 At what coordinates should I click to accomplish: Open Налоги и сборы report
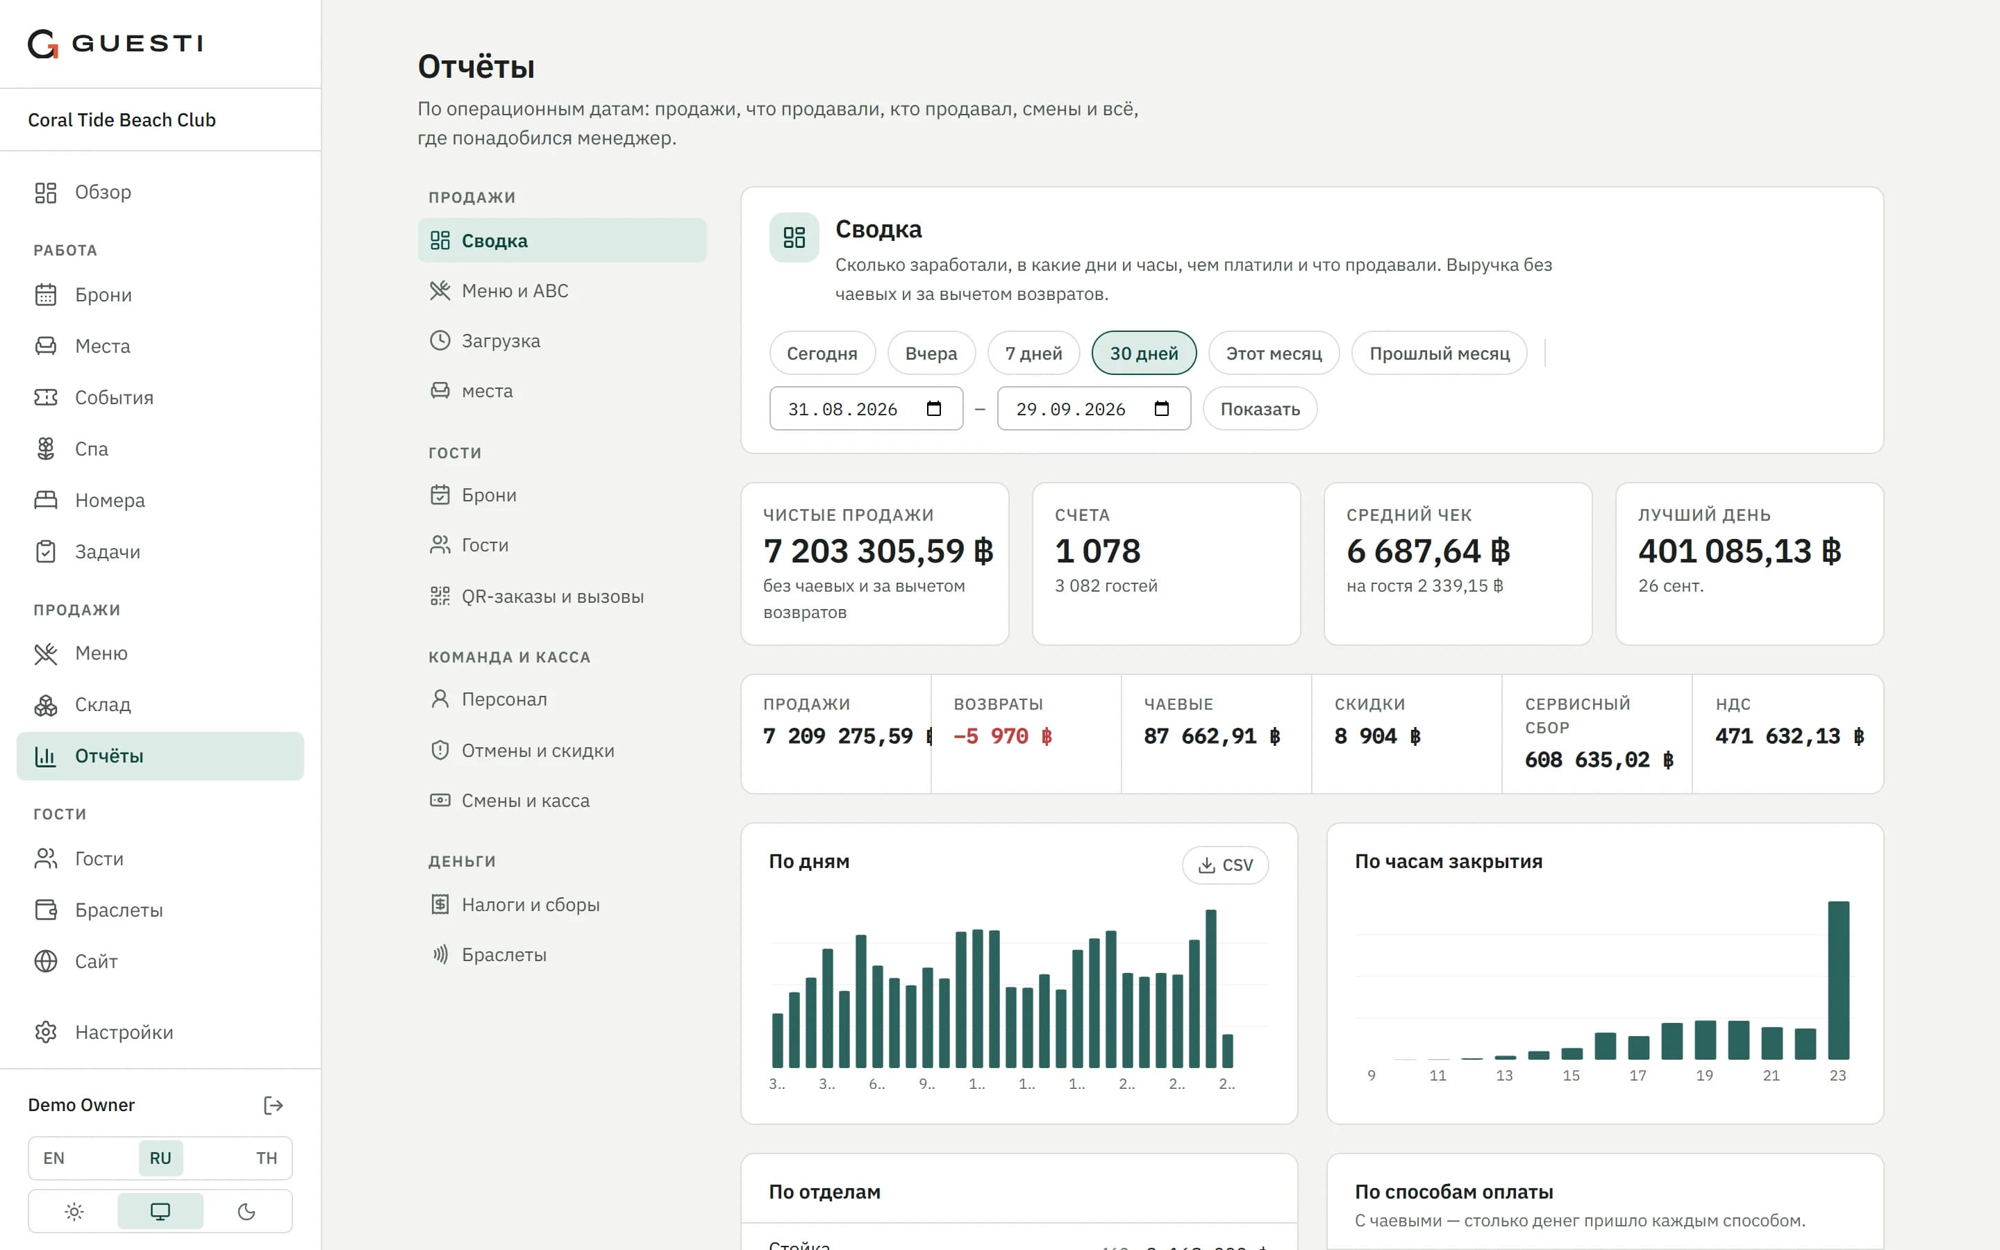pyautogui.click(x=562, y=904)
